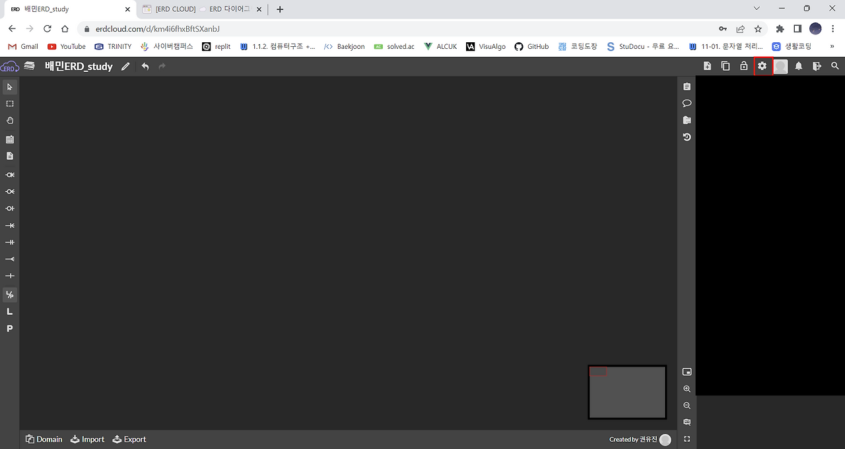The image size is (845, 449).
Task: Open the user profile avatar
Action: pyautogui.click(x=781, y=67)
